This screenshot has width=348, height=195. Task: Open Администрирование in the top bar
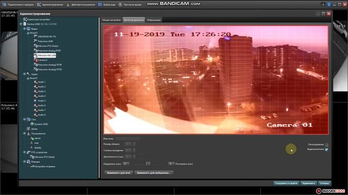tap(50, 4)
